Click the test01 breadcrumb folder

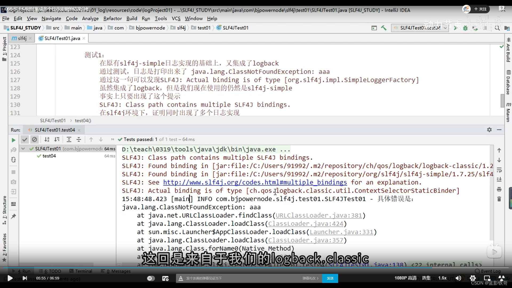point(201,28)
